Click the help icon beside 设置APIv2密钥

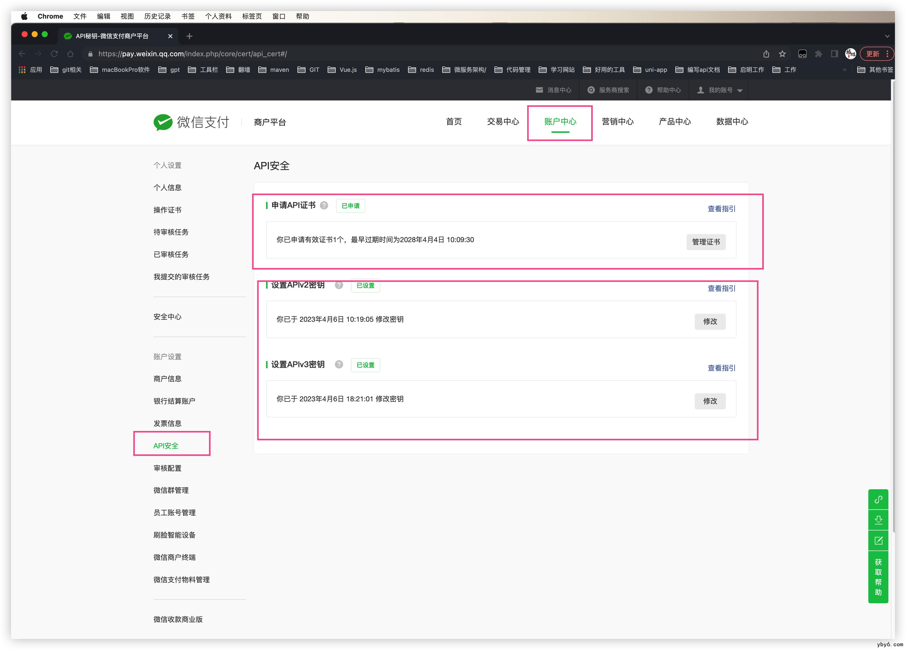point(339,286)
